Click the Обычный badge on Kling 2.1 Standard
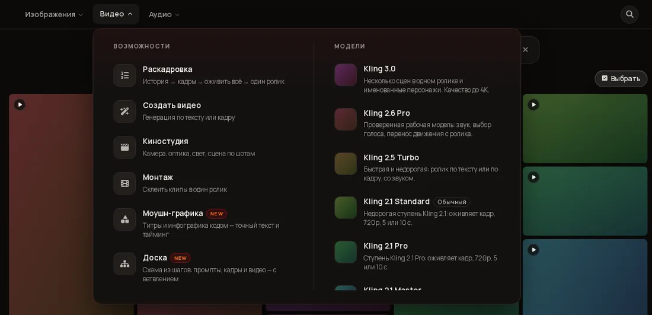 click(x=452, y=202)
